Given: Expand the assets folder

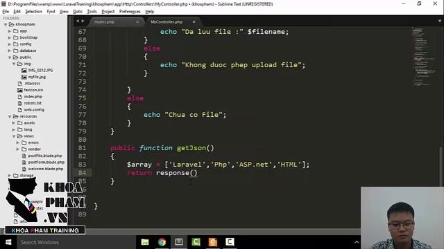Looking at the screenshot, I should (14, 123).
